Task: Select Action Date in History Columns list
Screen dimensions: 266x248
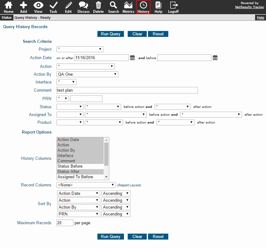Action: point(80,139)
